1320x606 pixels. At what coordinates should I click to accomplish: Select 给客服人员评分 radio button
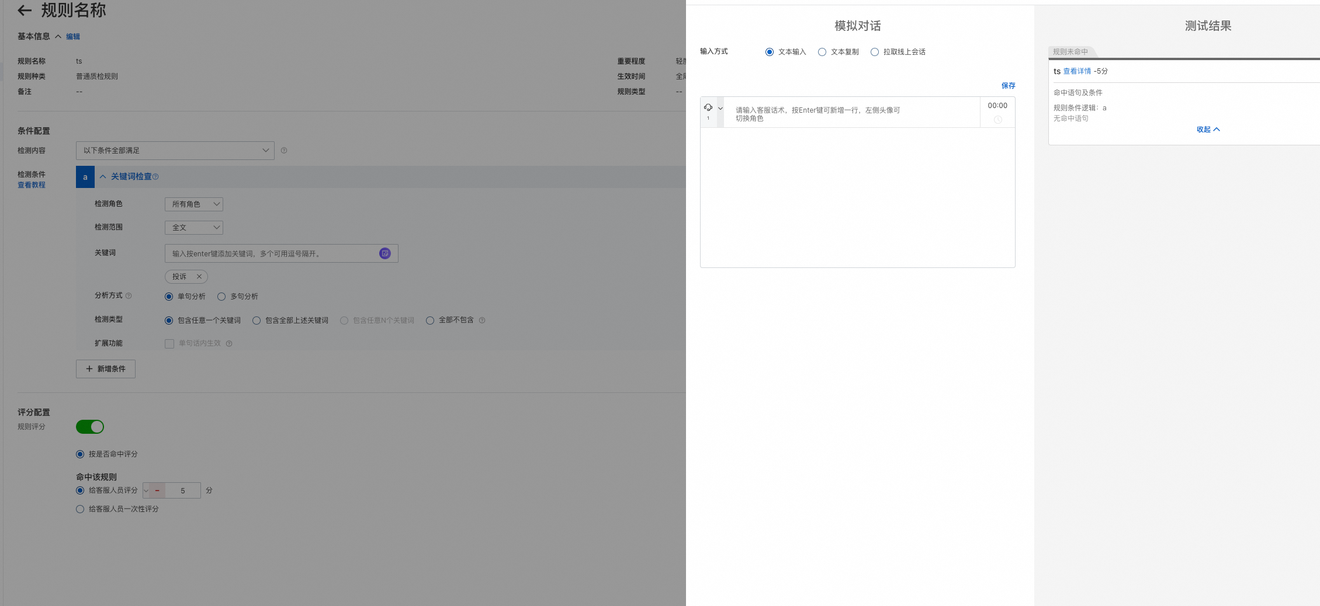(x=80, y=490)
